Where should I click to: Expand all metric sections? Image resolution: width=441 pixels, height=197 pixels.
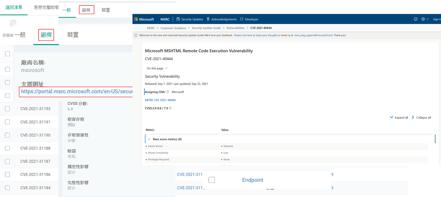(399, 117)
